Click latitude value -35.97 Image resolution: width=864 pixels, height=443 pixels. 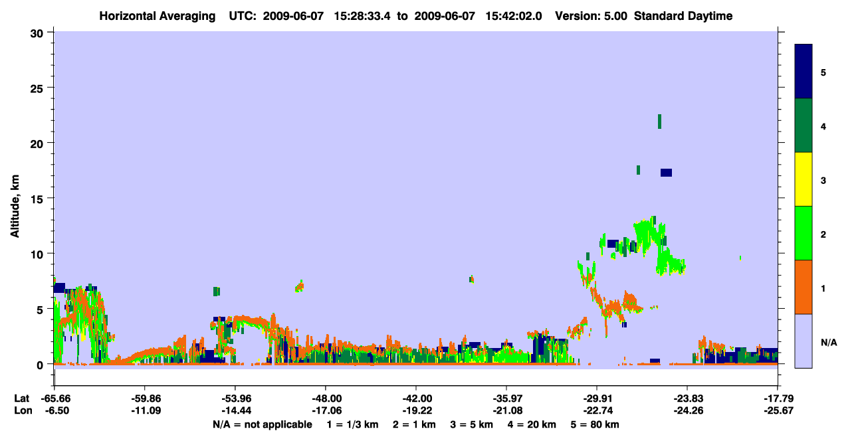click(x=506, y=399)
